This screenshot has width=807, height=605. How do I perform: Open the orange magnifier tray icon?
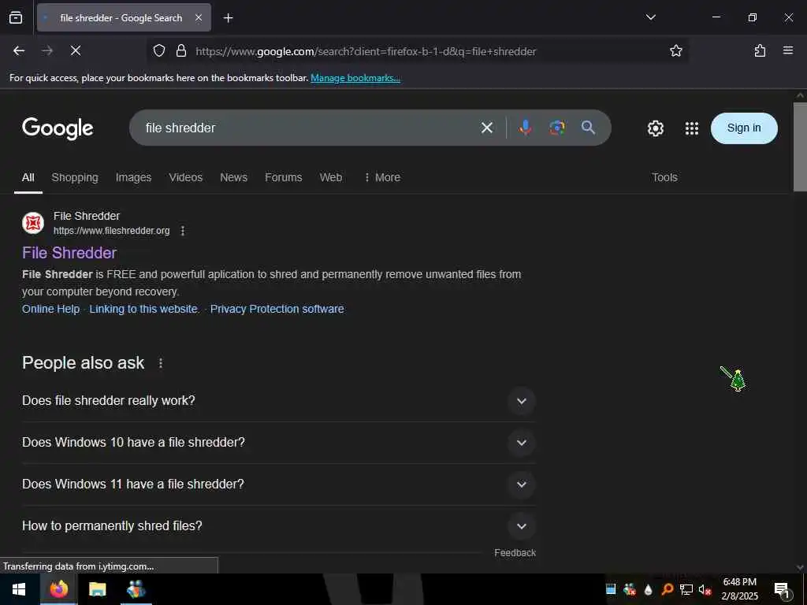pos(667,589)
